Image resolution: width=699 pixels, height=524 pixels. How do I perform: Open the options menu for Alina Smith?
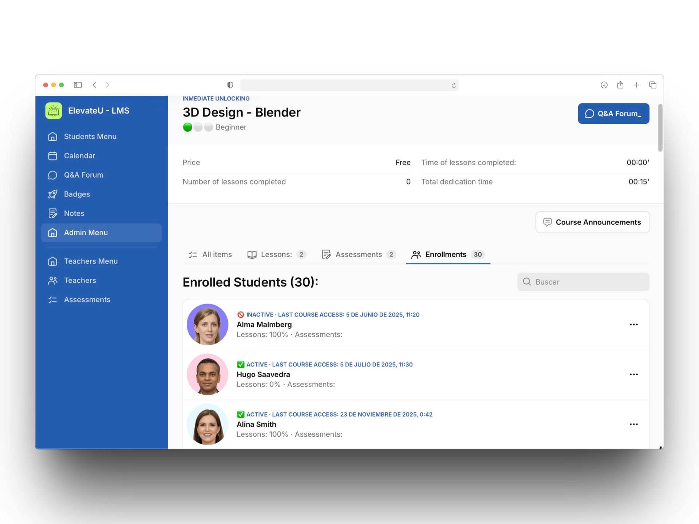[x=633, y=424]
